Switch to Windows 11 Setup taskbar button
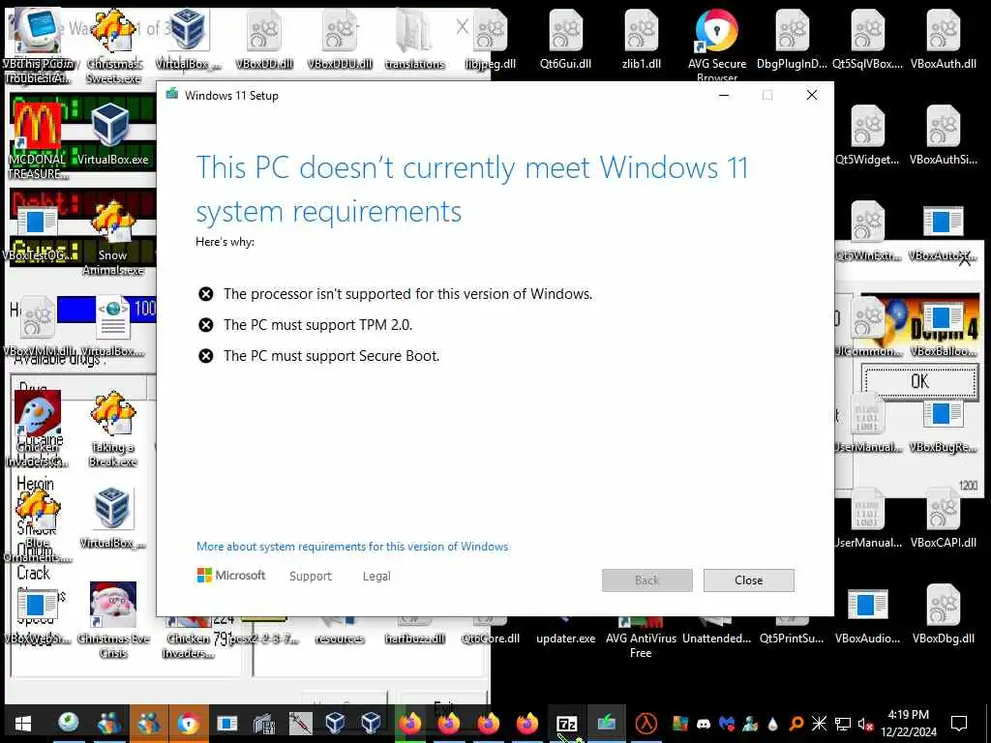Viewport: 991px width, 743px height. 606,724
